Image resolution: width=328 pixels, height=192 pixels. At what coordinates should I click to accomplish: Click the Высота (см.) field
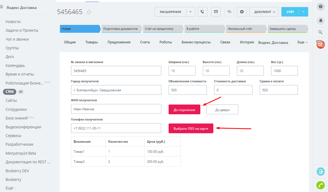[x=216, y=71]
